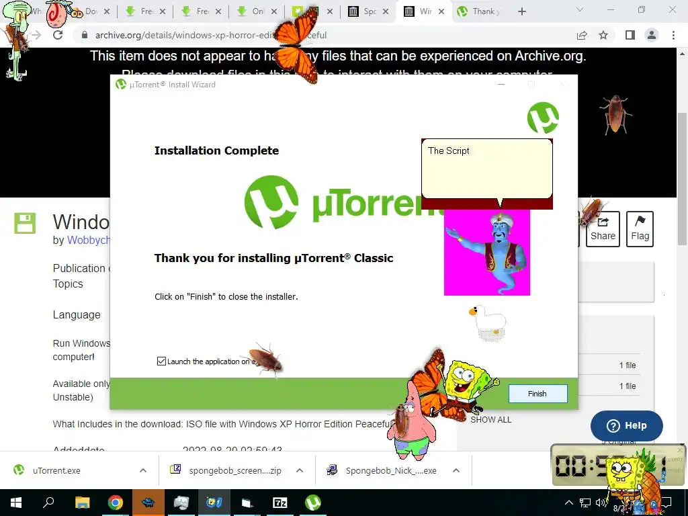The width and height of the screenshot is (688, 516).
Task: Share this page from the address bar
Action: [x=582, y=35]
